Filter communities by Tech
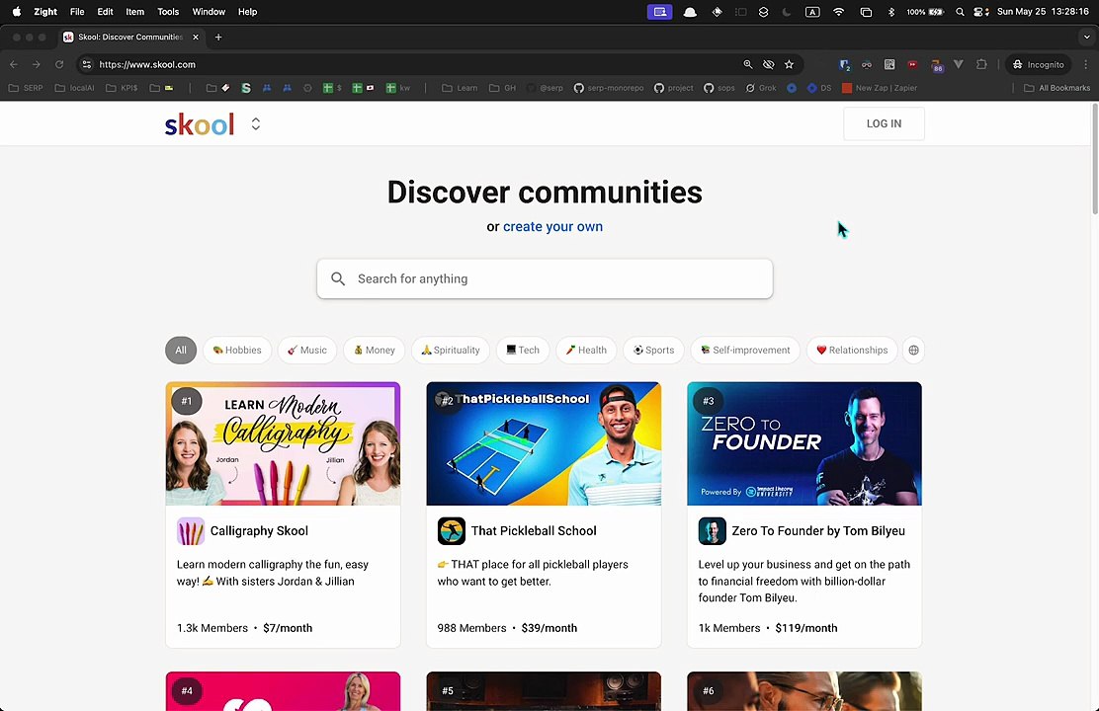1099x711 pixels. point(523,351)
